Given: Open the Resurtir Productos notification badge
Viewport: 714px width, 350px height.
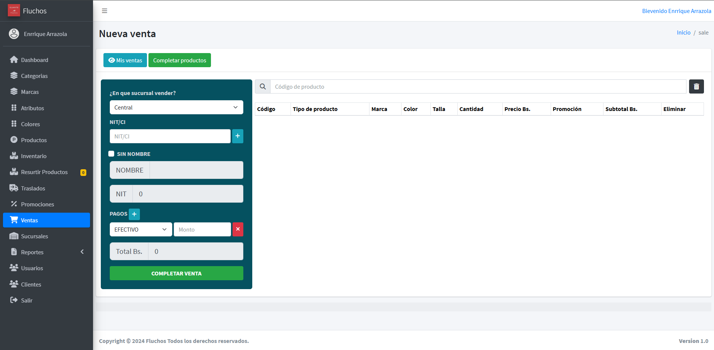Looking at the screenshot, I should tap(83, 172).
